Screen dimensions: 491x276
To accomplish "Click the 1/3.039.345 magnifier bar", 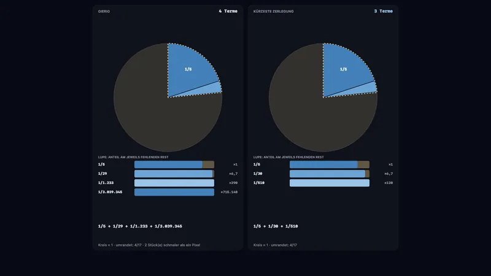I will click(x=174, y=192).
